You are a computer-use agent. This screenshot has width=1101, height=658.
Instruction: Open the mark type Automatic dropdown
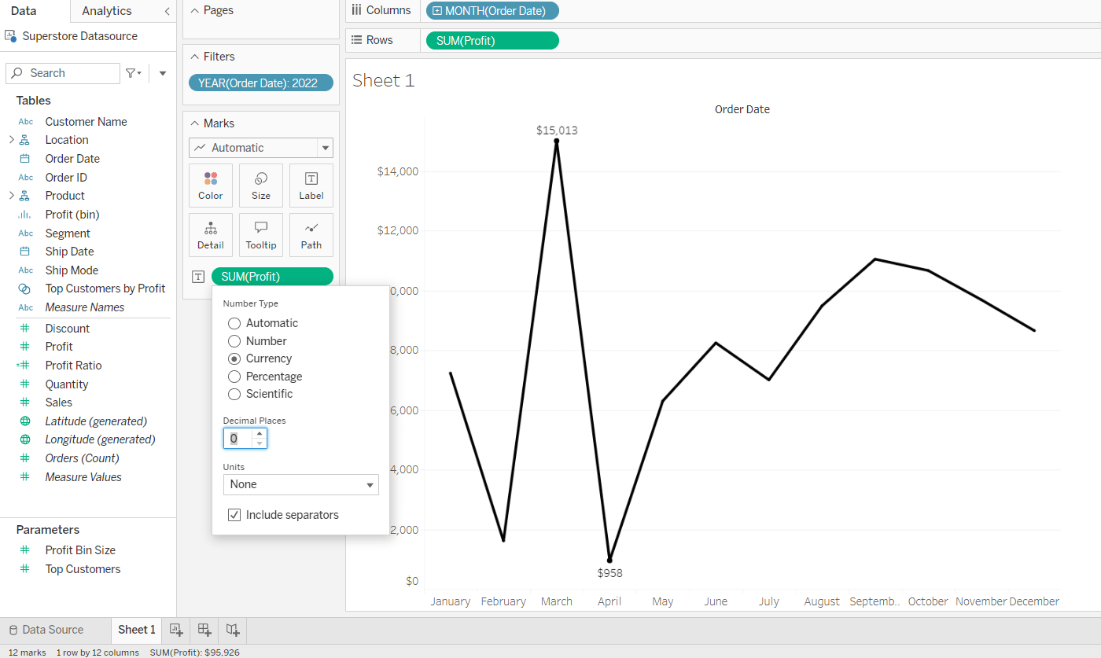pos(261,148)
